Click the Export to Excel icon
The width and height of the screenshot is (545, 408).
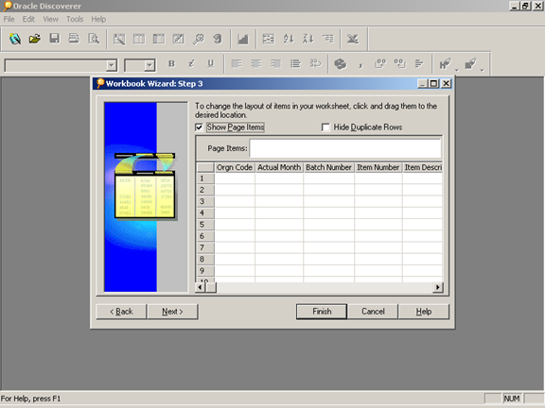(x=353, y=39)
